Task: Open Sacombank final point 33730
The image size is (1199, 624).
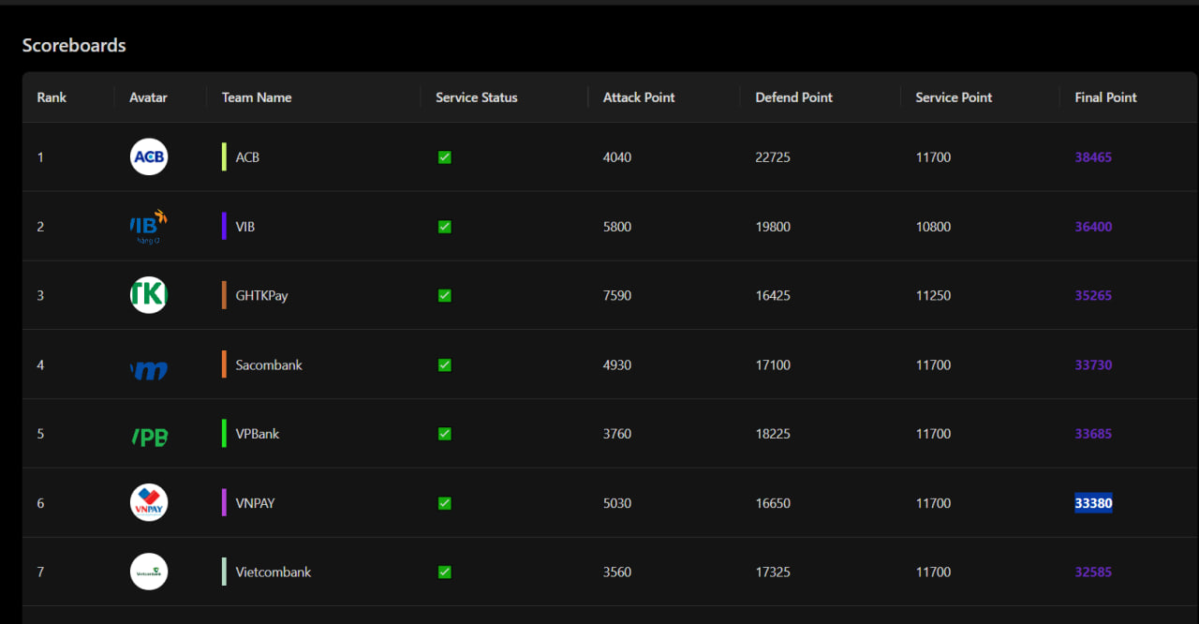Action: pos(1093,364)
